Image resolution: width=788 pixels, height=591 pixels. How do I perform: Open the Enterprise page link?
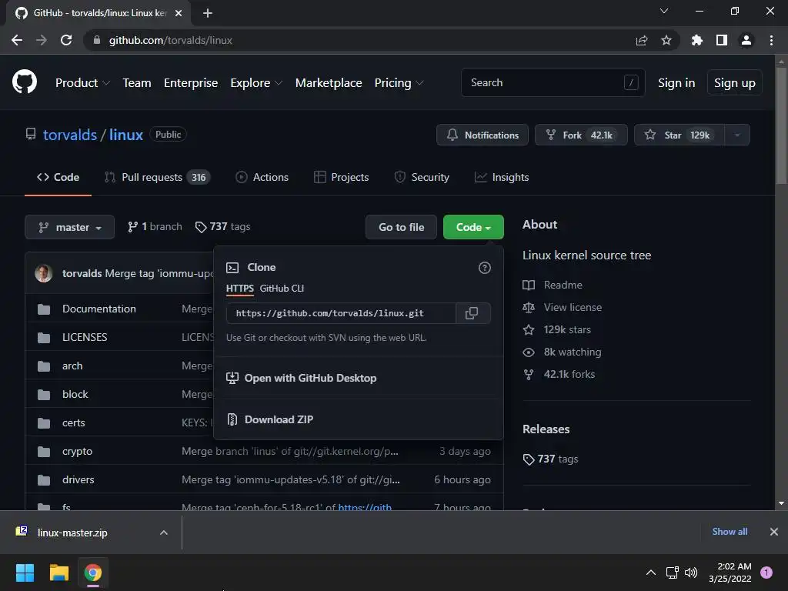pos(191,83)
